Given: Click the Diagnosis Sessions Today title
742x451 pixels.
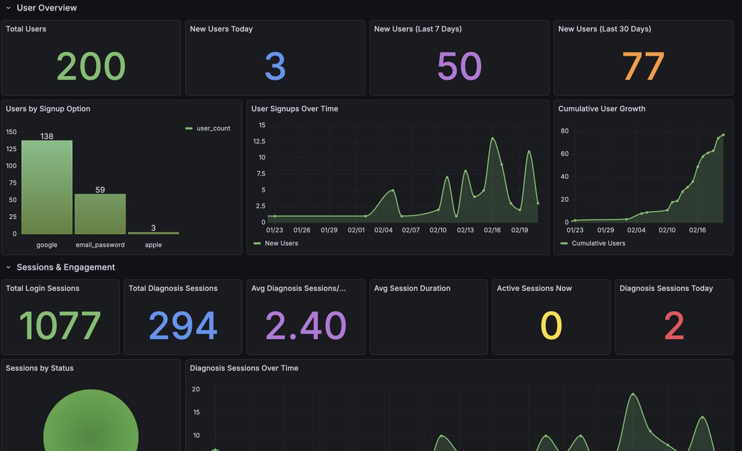Looking at the screenshot, I should click(666, 288).
